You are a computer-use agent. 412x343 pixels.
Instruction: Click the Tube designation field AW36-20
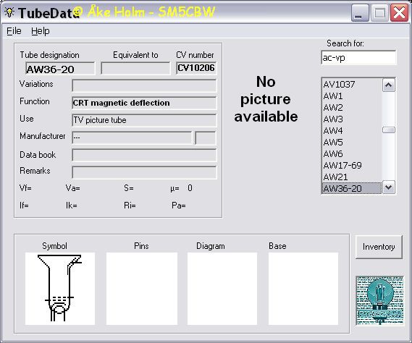tap(60, 69)
